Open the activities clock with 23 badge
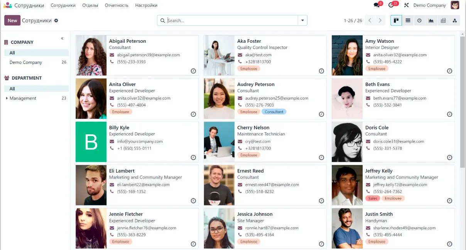466x250 pixels. coord(392,5)
